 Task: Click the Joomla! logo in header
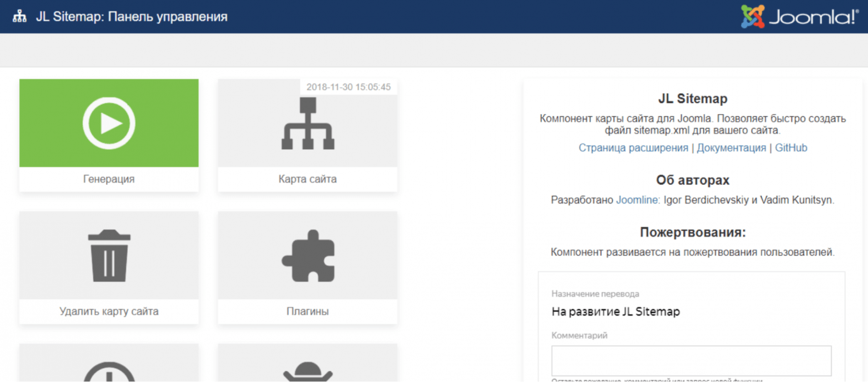coord(799,17)
